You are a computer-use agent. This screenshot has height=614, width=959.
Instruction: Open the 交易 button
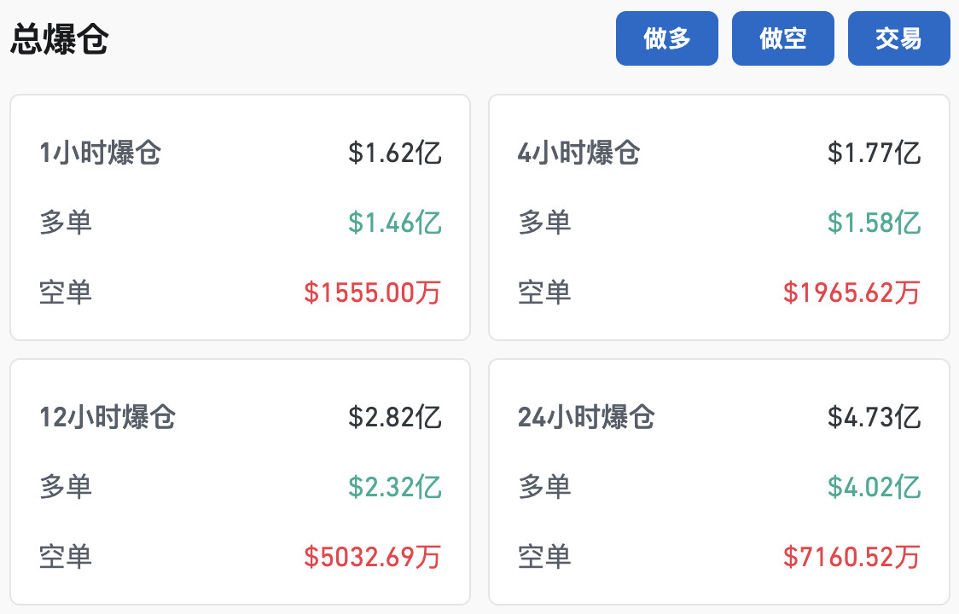tap(898, 38)
